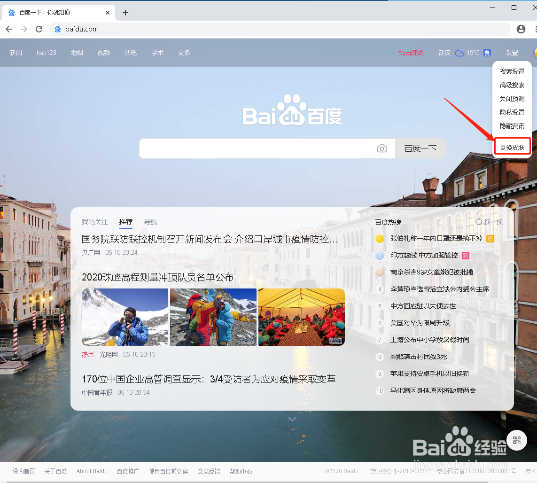Screen dimensions: 537x483
Task: Open headline 170位中国企业高管调查显示
Action: (209, 379)
